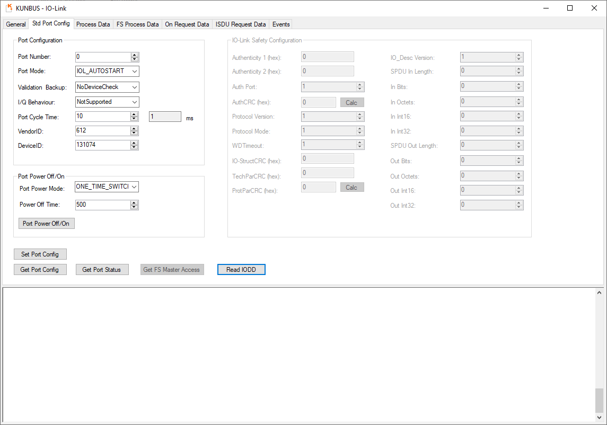Open the I/Q Behaviour dropdown
Viewport: 607px width, 425px height.
tap(135, 102)
